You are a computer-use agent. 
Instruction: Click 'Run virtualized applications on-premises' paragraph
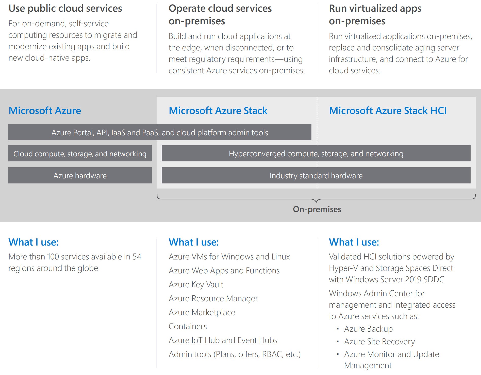tap(401, 53)
